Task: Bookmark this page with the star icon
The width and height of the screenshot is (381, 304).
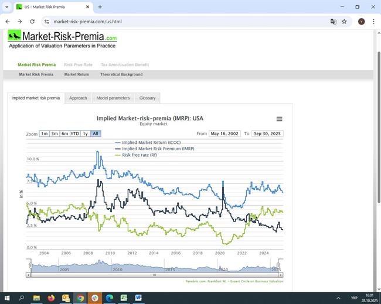Action: tap(345, 22)
